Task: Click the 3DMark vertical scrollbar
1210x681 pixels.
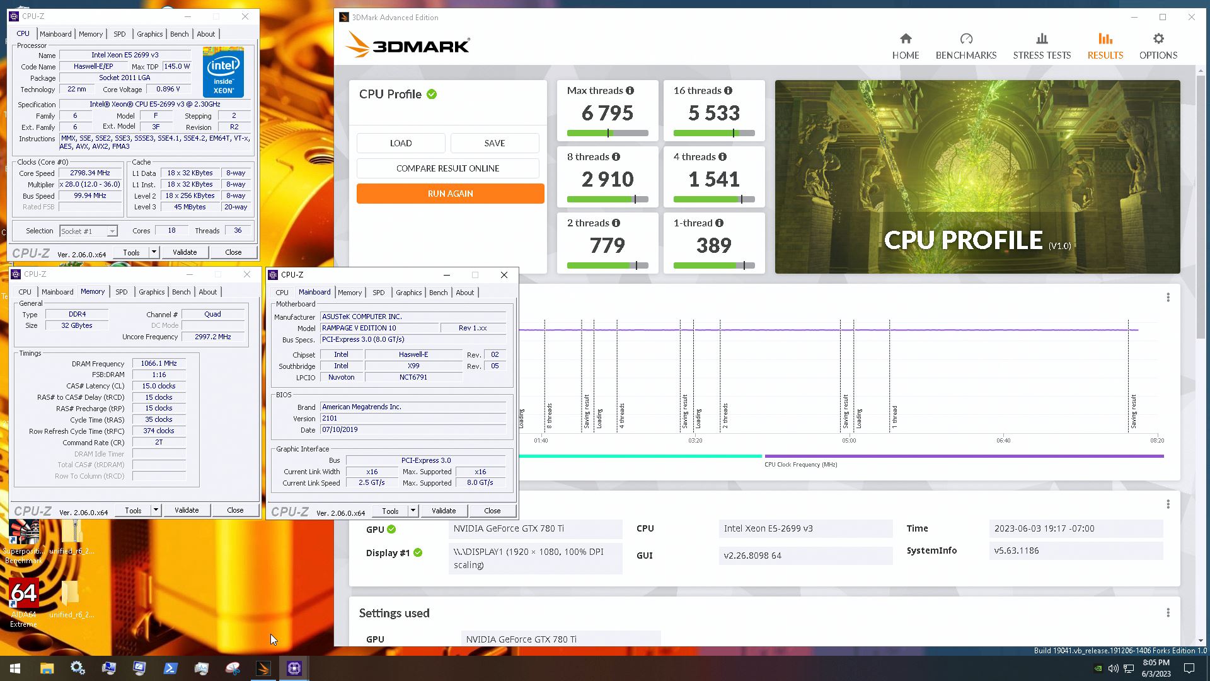Action: click(1201, 208)
